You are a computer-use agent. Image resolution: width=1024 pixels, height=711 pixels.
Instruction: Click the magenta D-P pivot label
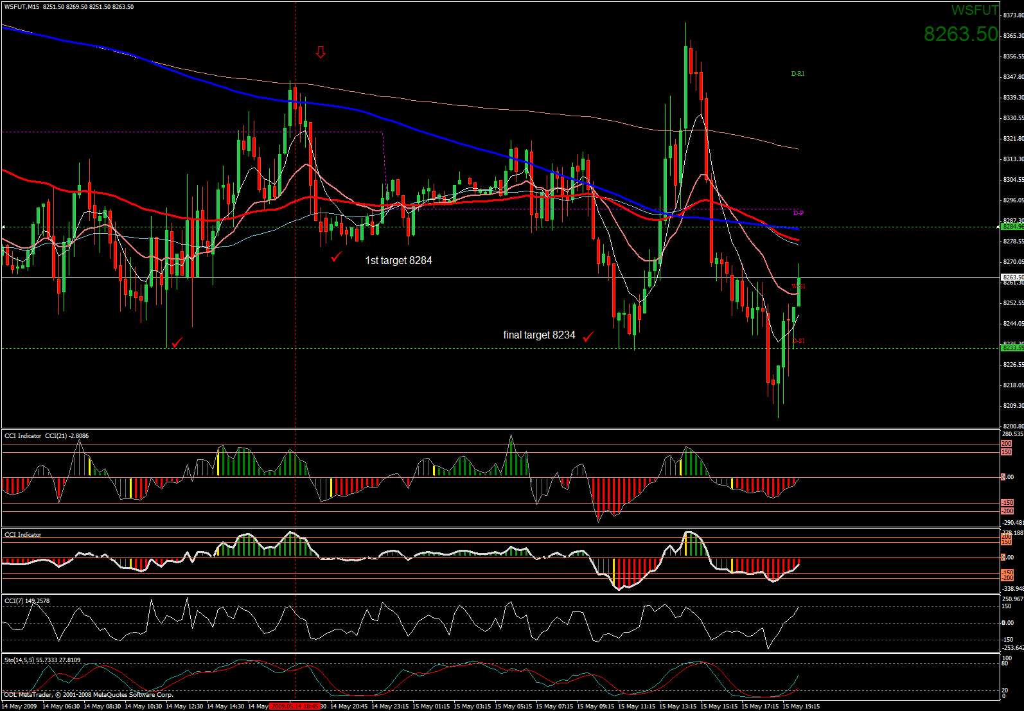pos(798,213)
